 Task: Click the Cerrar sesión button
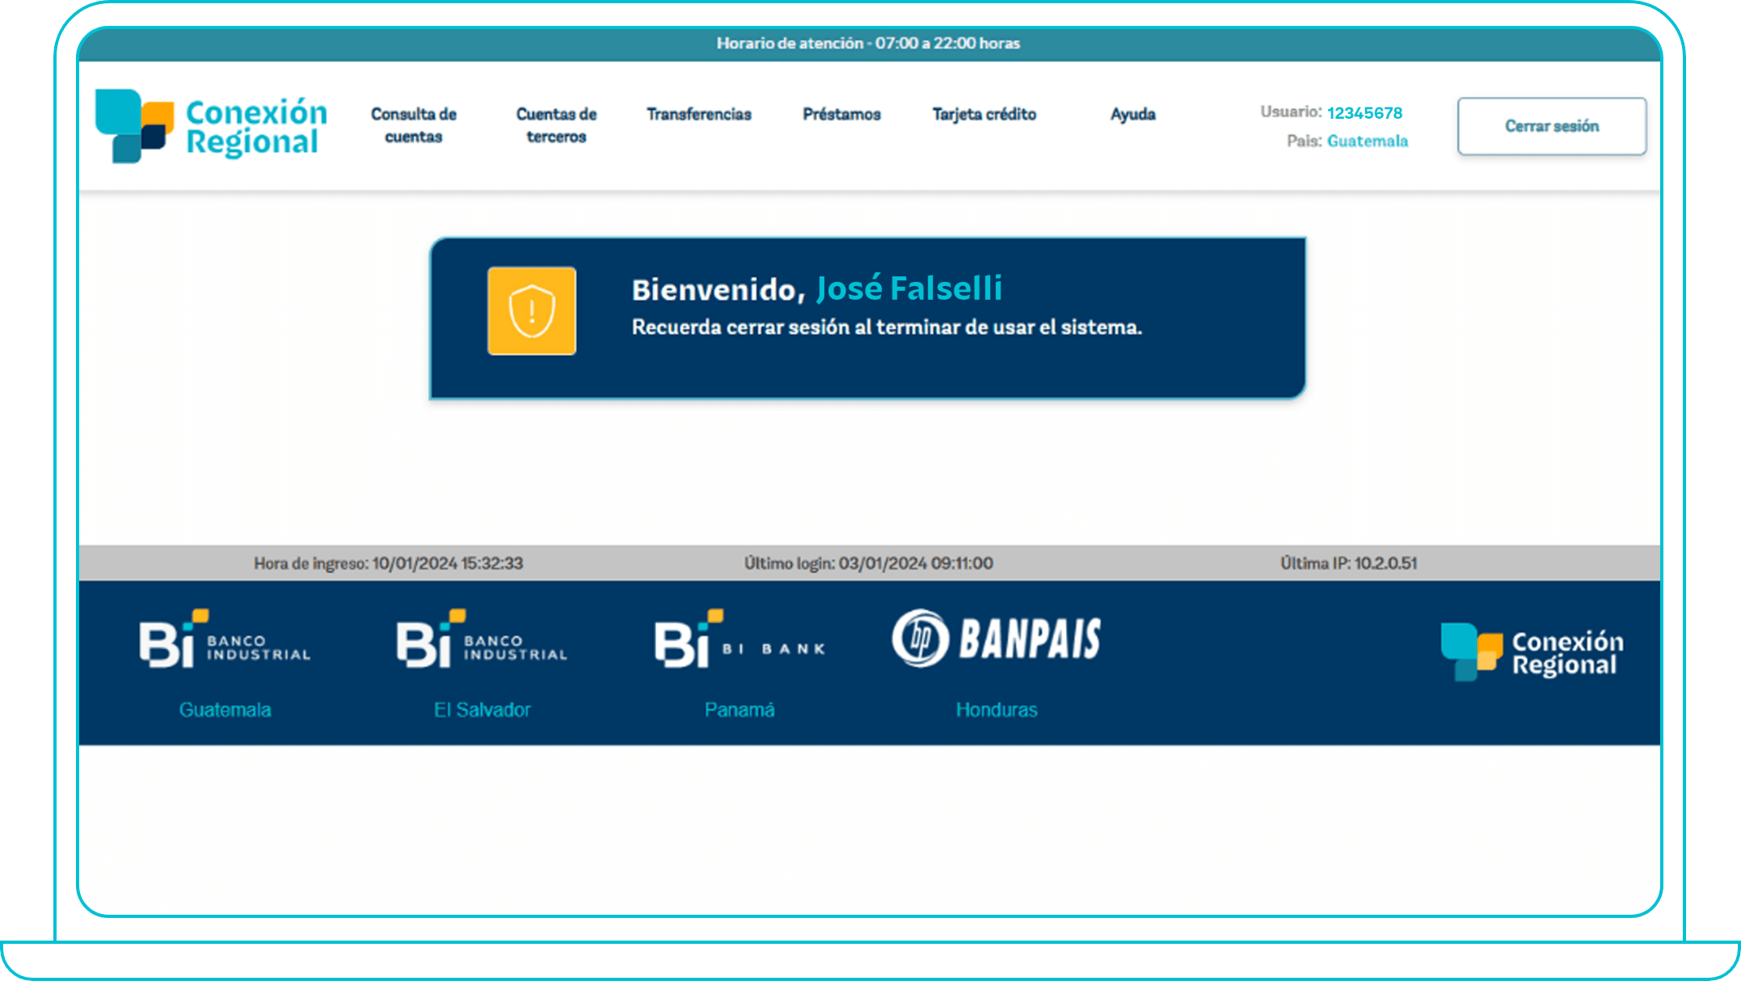pos(1551,126)
